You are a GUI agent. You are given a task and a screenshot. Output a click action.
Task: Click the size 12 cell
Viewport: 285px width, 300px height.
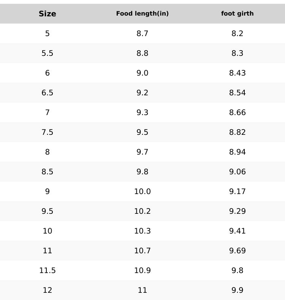(47, 290)
